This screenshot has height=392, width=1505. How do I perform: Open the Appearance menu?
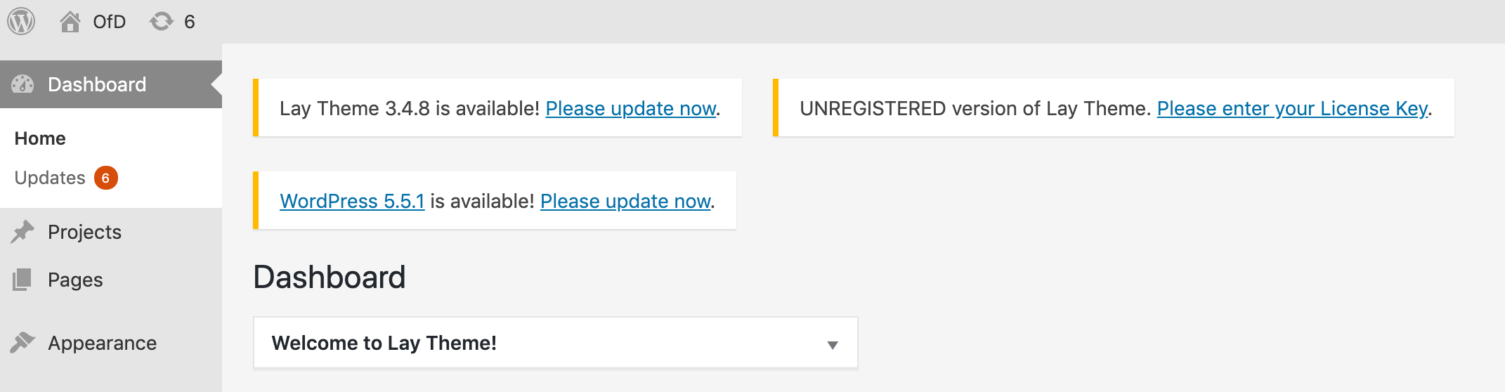pyautogui.click(x=102, y=343)
